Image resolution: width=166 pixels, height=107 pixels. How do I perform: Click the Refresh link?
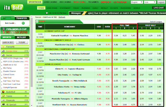click(x=62, y=17)
